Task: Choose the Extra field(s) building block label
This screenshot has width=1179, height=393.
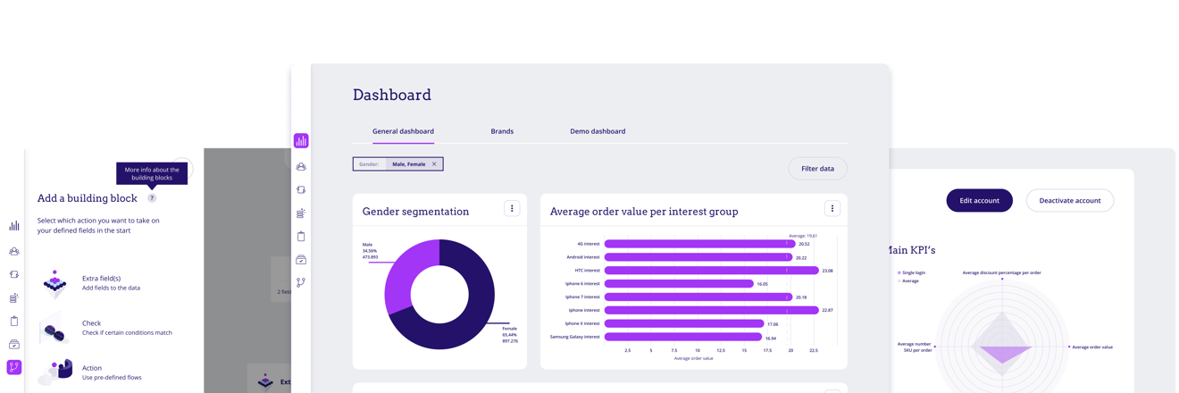Action: point(101,278)
